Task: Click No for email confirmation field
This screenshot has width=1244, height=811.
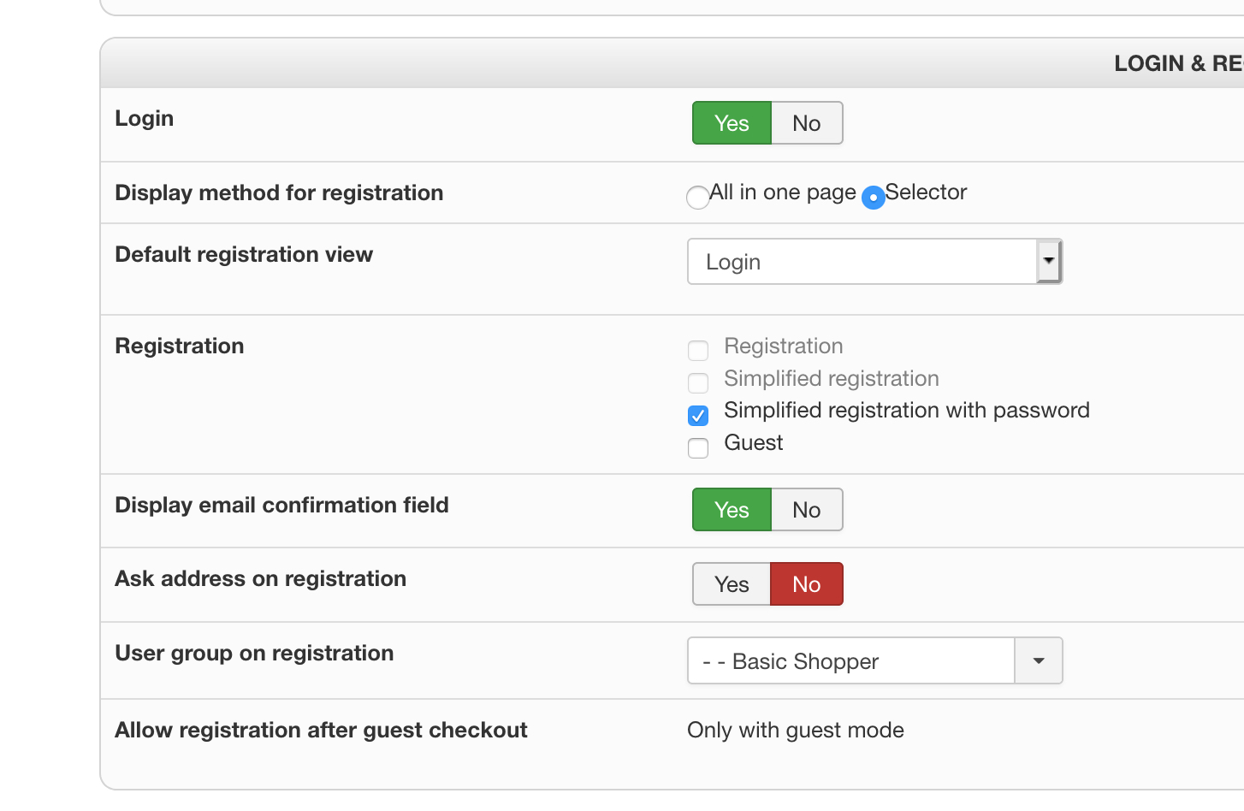Action: (806, 510)
